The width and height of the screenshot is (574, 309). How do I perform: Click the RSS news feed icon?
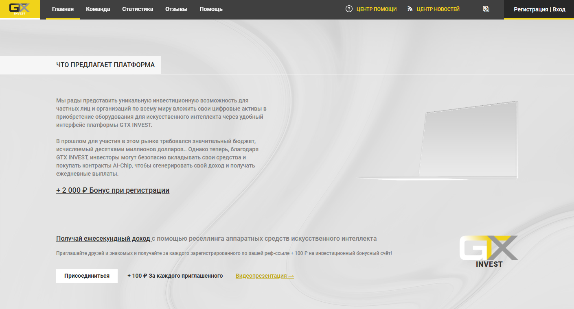(x=410, y=9)
